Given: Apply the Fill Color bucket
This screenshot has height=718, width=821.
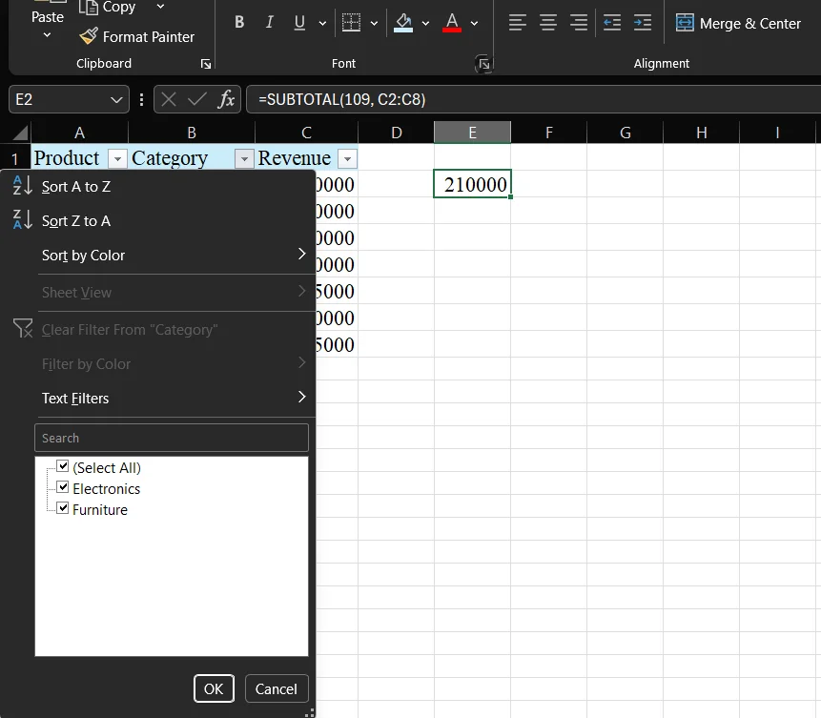Looking at the screenshot, I should point(403,22).
